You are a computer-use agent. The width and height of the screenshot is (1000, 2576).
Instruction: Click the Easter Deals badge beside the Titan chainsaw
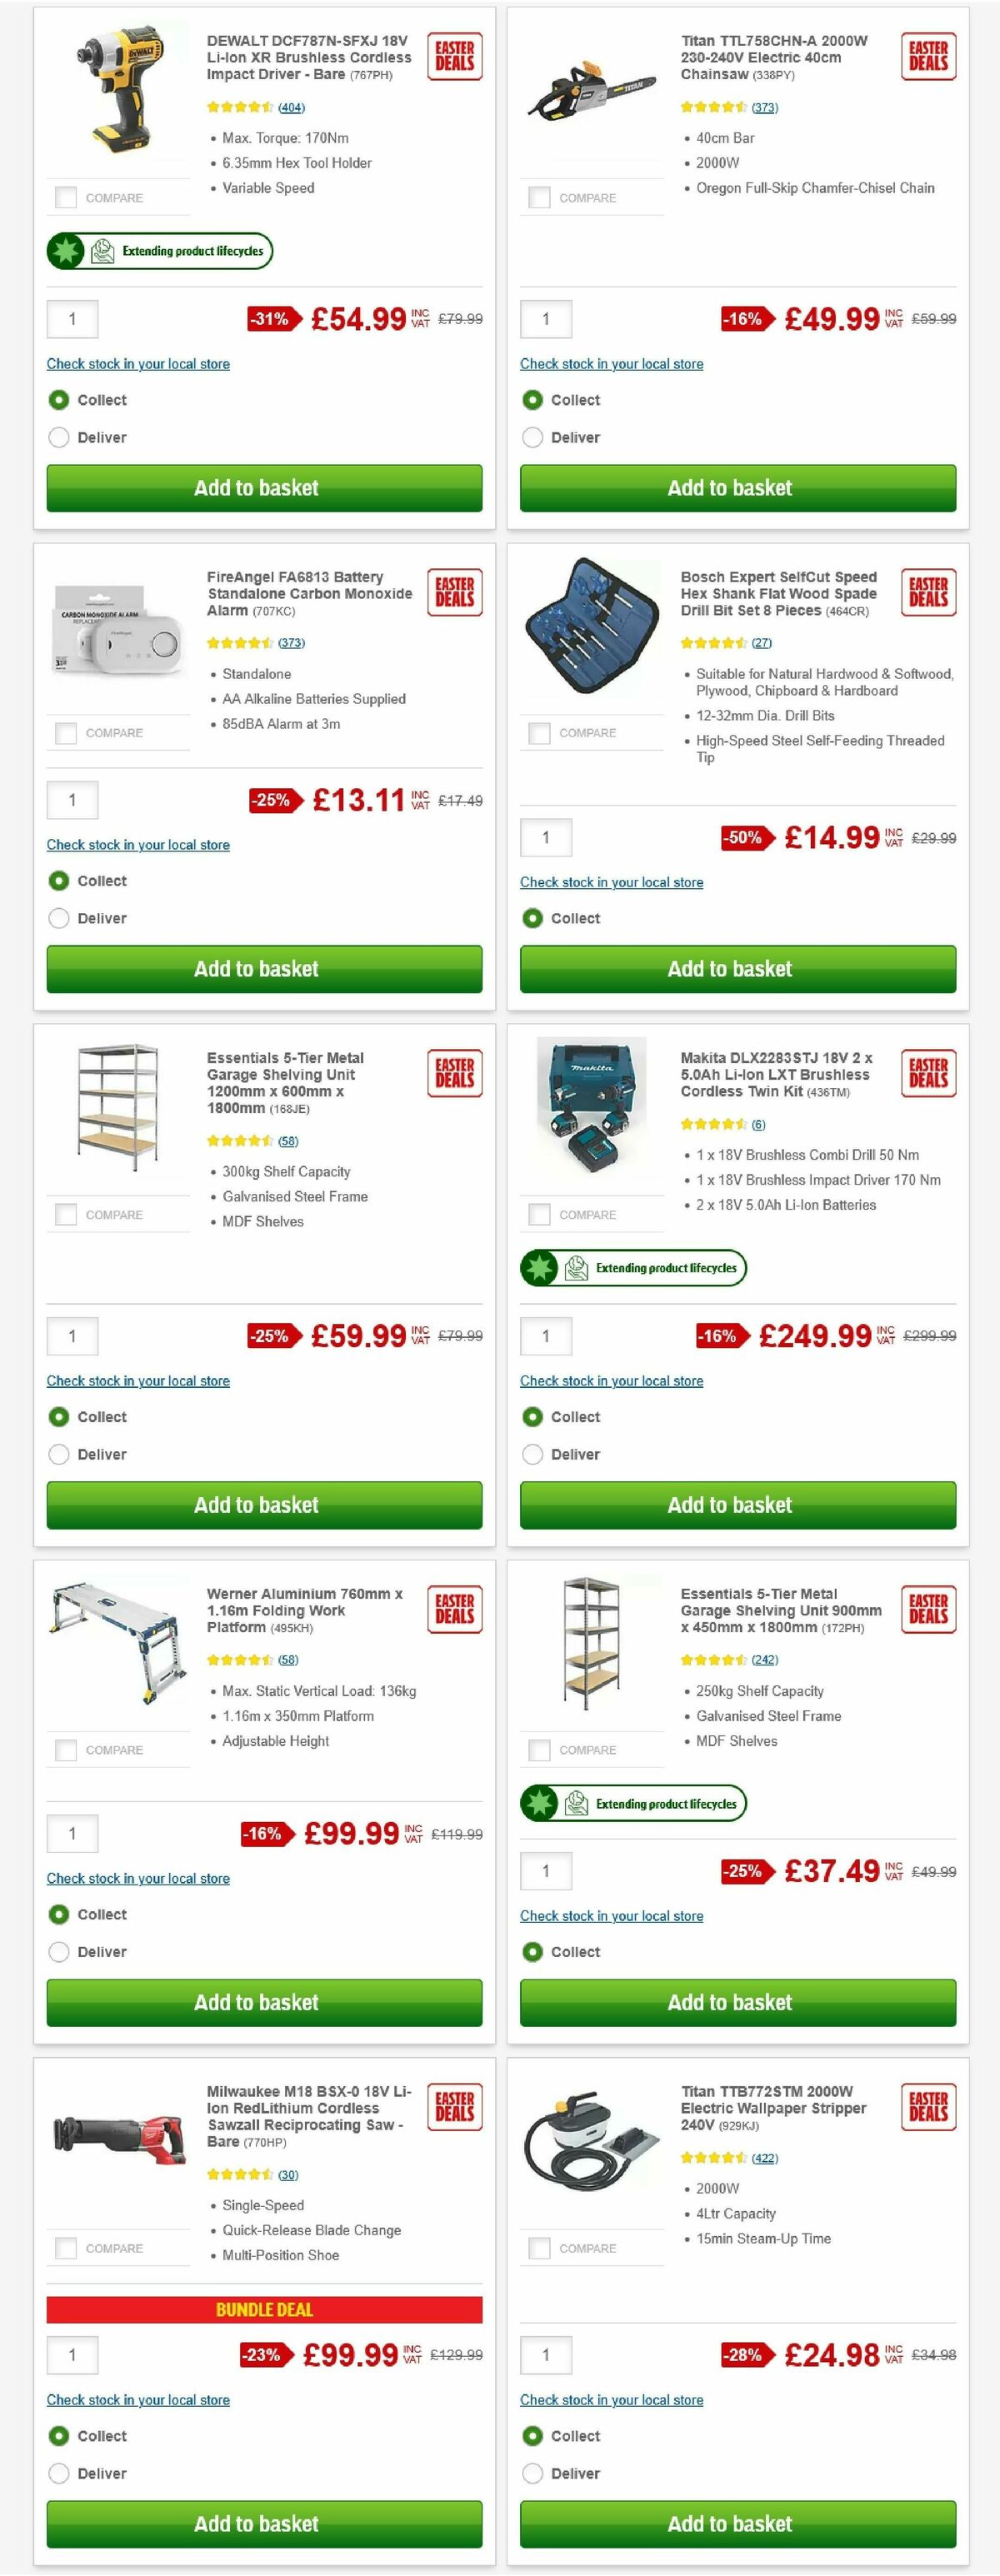pos(928,56)
